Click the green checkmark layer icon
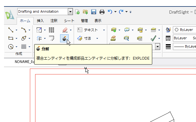196x122 pixels. click(x=153, y=38)
